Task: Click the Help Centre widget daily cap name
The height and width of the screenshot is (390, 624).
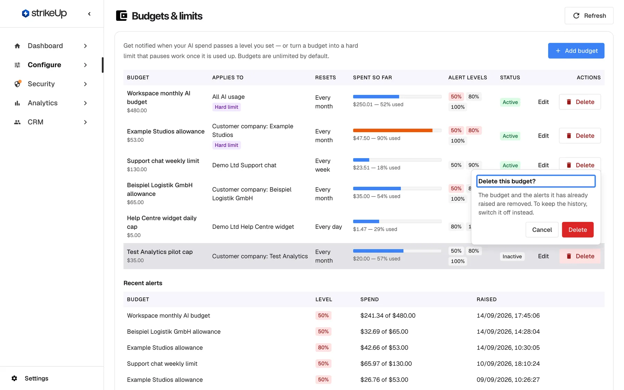Action: pyautogui.click(x=162, y=222)
